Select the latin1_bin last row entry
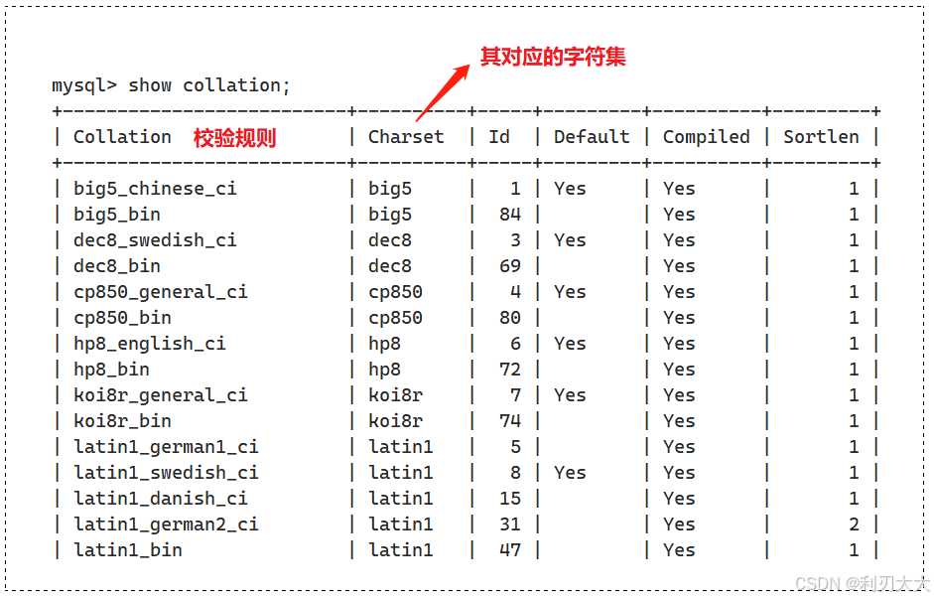This screenshot has width=934, height=599. click(x=127, y=550)
